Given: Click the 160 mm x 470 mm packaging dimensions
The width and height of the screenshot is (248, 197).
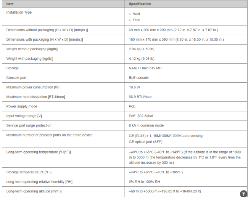Looking at the screenshot, I should [176, 40].
